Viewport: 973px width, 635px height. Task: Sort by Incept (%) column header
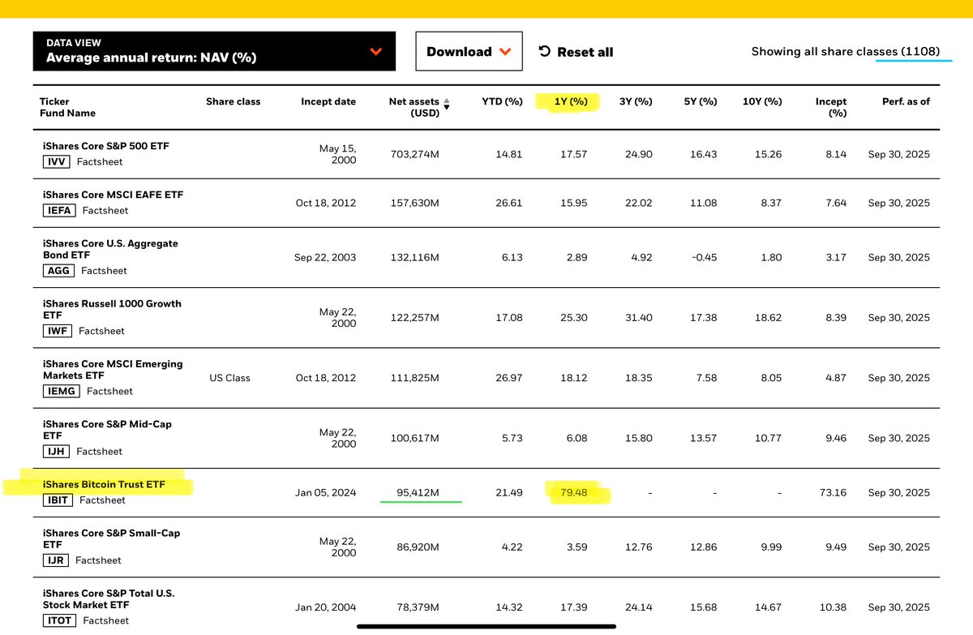coord(831,107)
